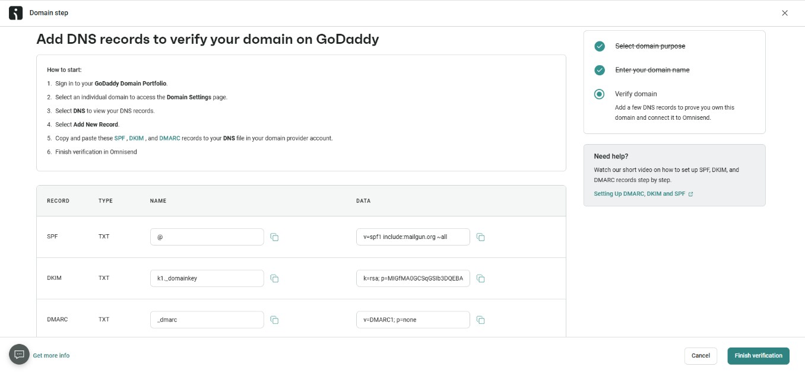Click the TXT type in DKIM row
This screenshot has height=373, width=805.
click(104, 278)
